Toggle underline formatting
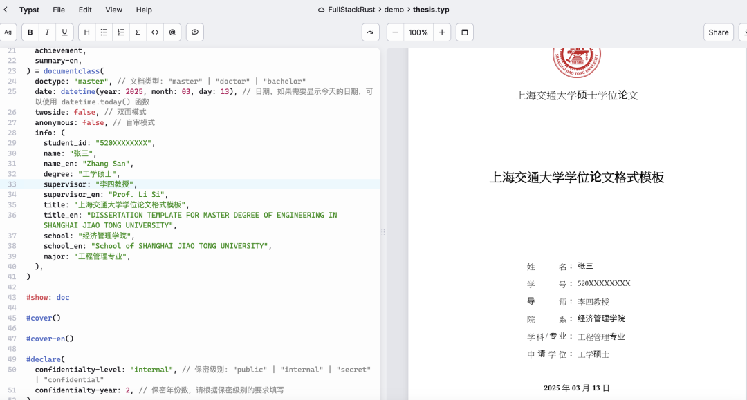747x400 pixels. click(64, 32)
